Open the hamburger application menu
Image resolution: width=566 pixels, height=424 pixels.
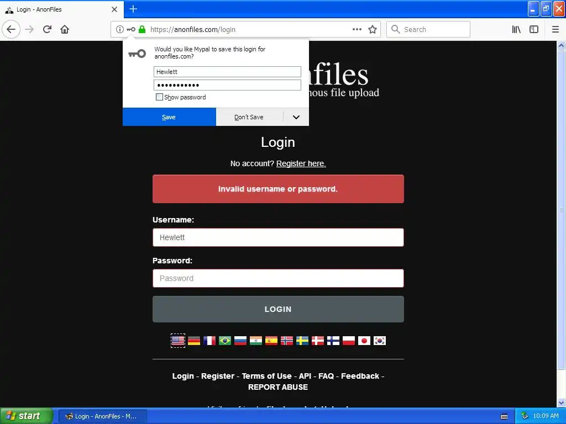pos(555,29)
